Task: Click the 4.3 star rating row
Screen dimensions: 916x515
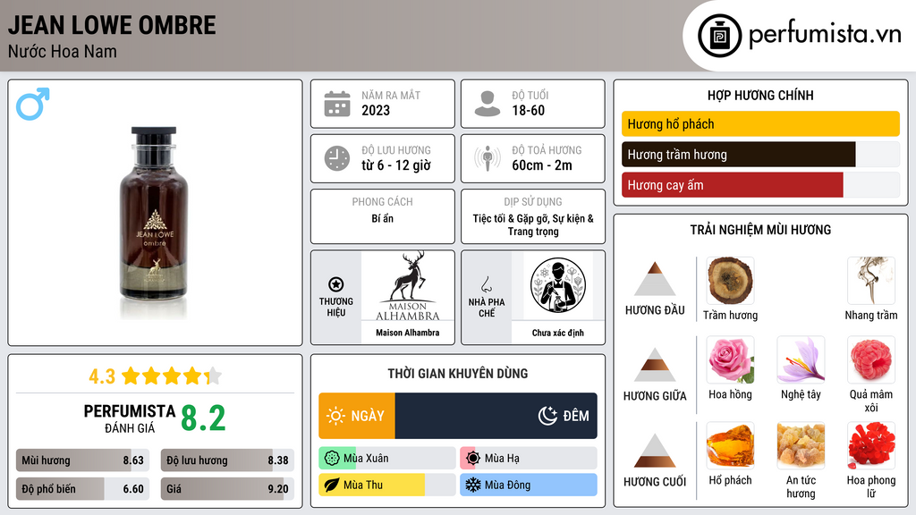Action: [x=155, y=376]
